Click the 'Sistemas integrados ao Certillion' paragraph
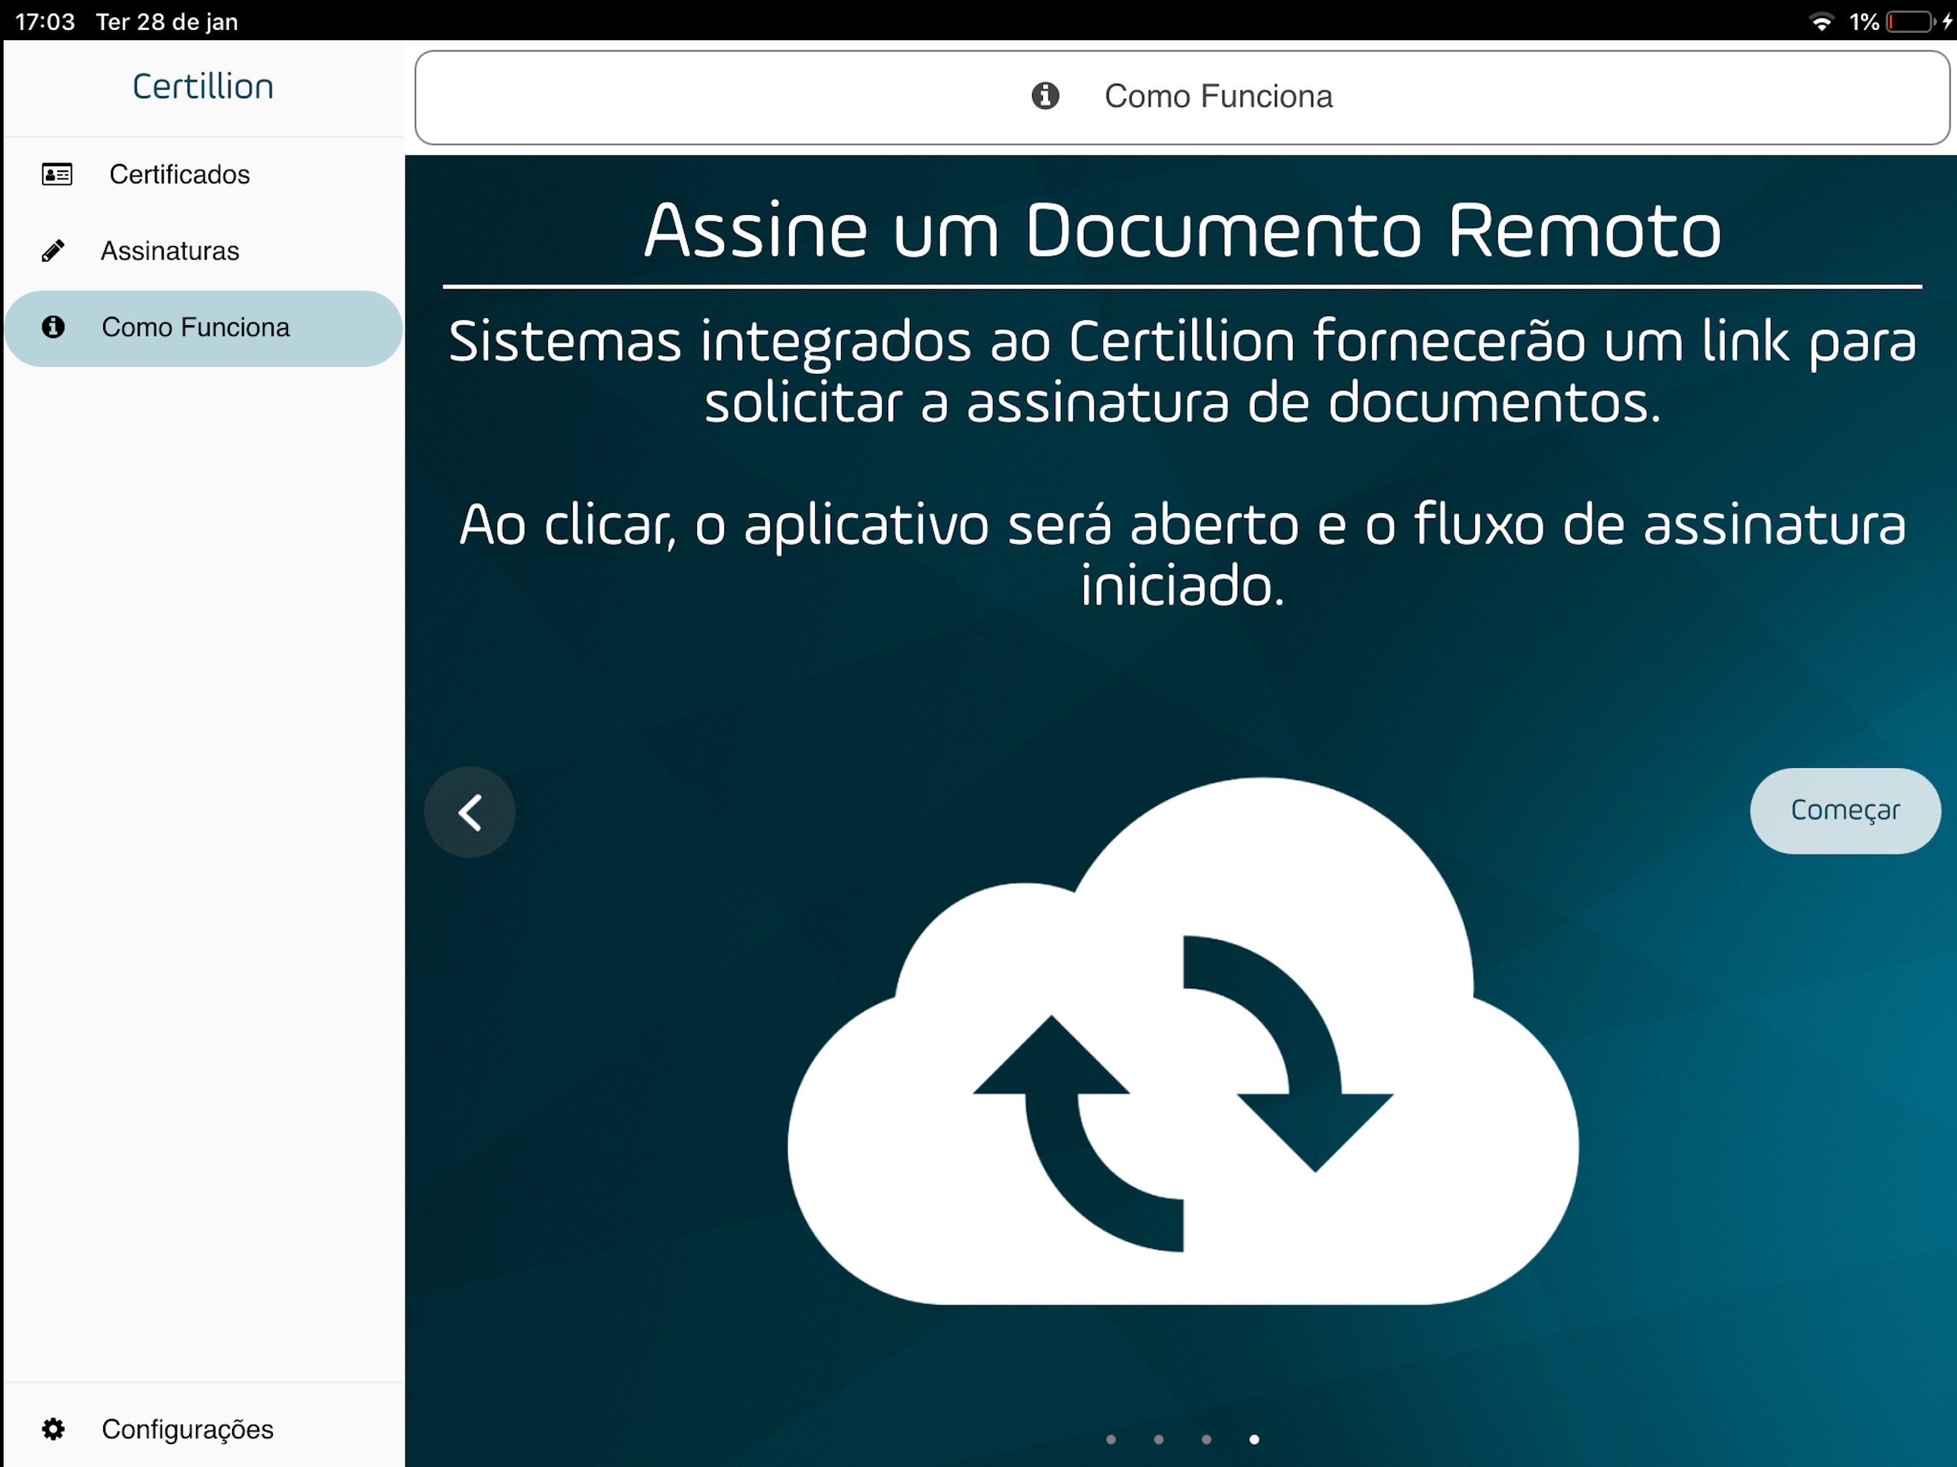1957x1467 pixels. [1183, 372]
